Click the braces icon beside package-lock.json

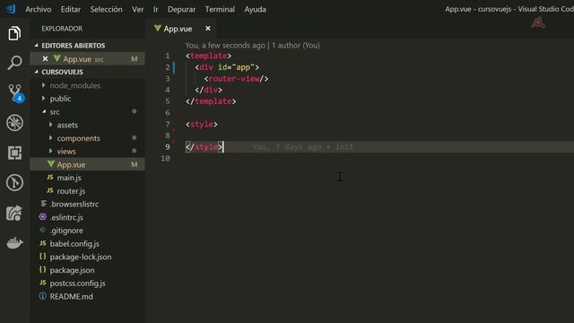(x=43, y=257)
